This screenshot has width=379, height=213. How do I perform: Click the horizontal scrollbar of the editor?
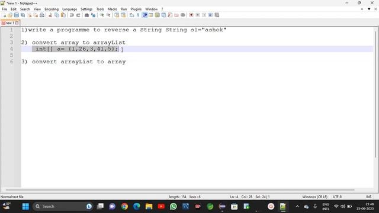(180, 190)
